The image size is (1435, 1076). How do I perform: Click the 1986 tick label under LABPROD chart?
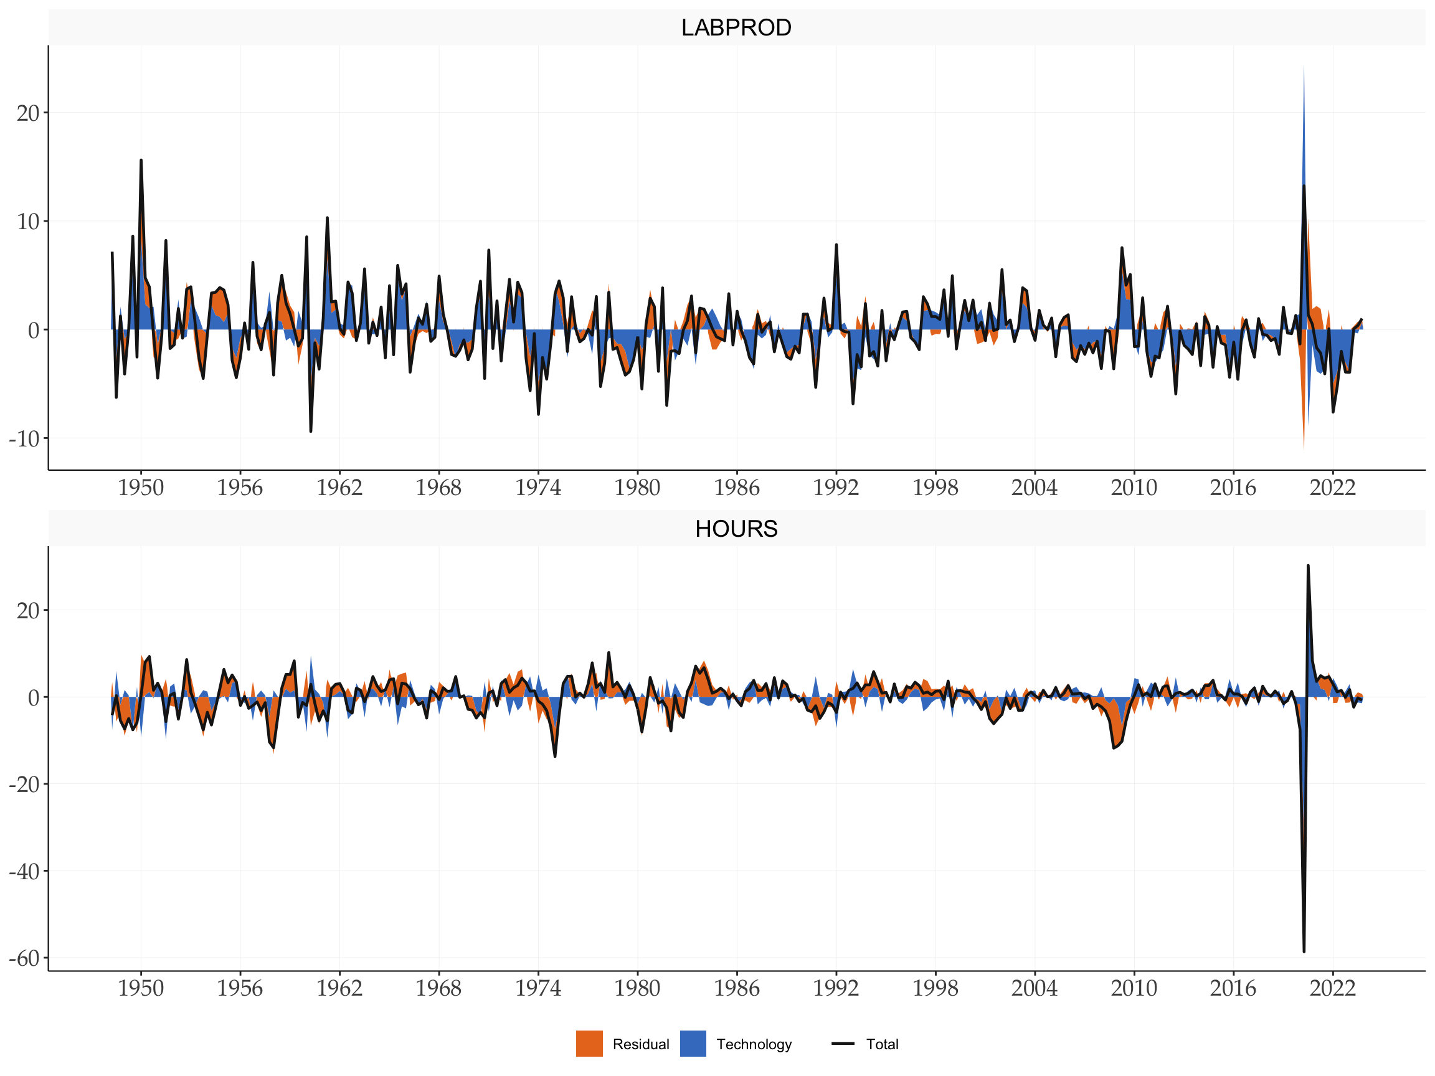pos(736,488)
